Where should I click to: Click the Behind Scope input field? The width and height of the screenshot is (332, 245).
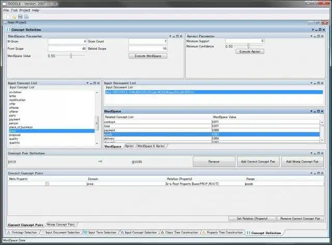[148, 49]
